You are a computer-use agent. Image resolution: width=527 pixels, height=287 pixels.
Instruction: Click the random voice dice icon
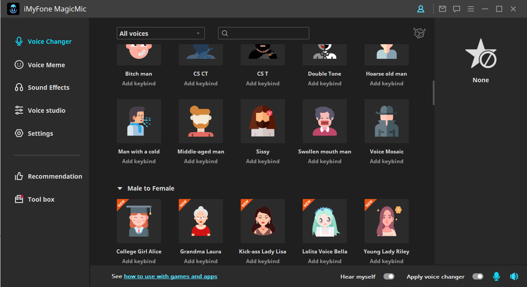[x=419, y=33]
